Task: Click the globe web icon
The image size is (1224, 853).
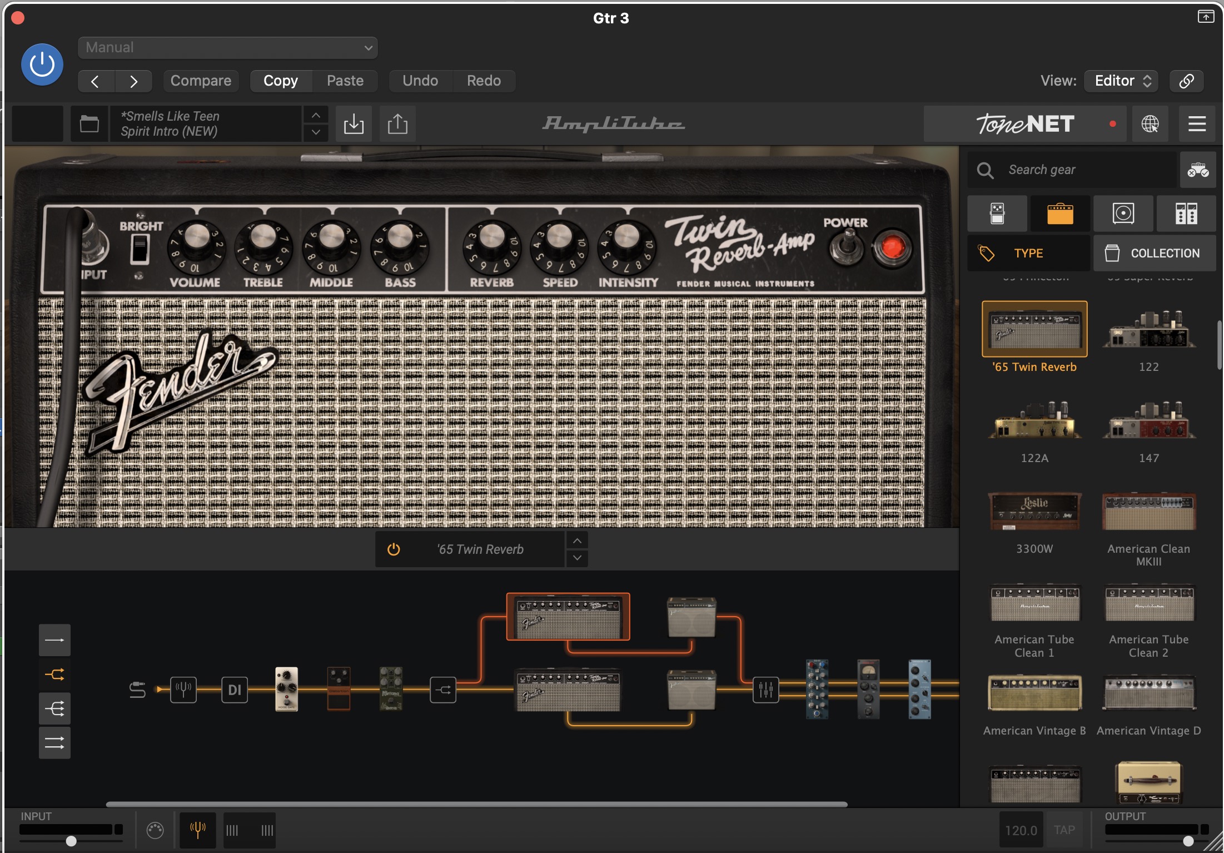Action: point(1150,124)
